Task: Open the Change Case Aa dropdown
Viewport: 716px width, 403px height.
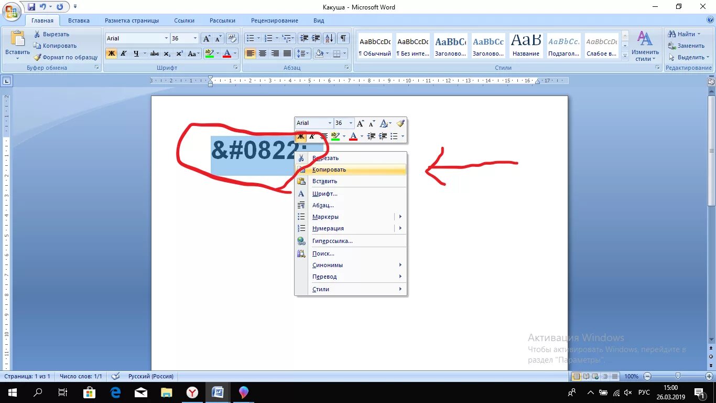Action: pyautogui.click(x=193, y=54)
